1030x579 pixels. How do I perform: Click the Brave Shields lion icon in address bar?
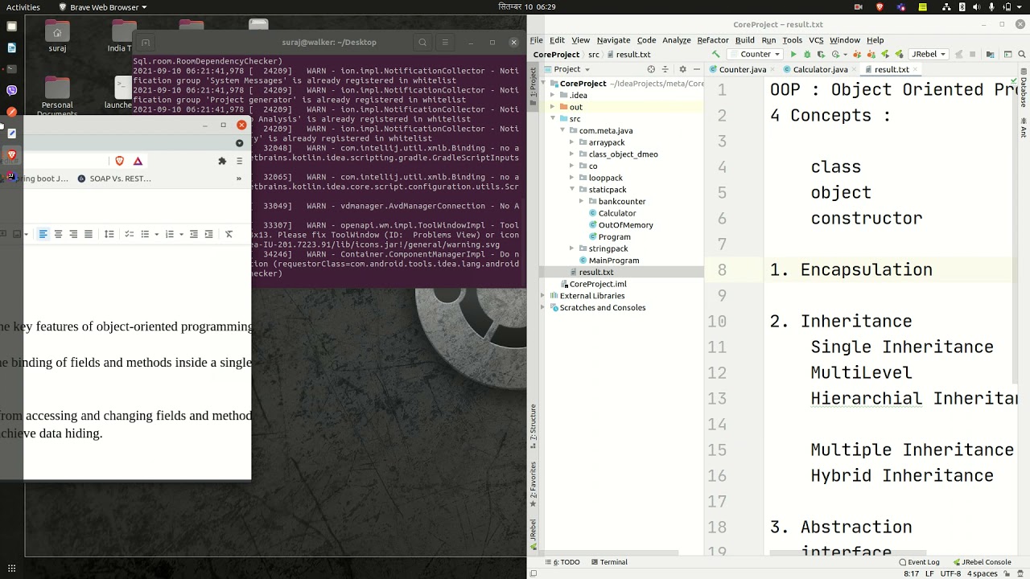(x=120, y=161)
